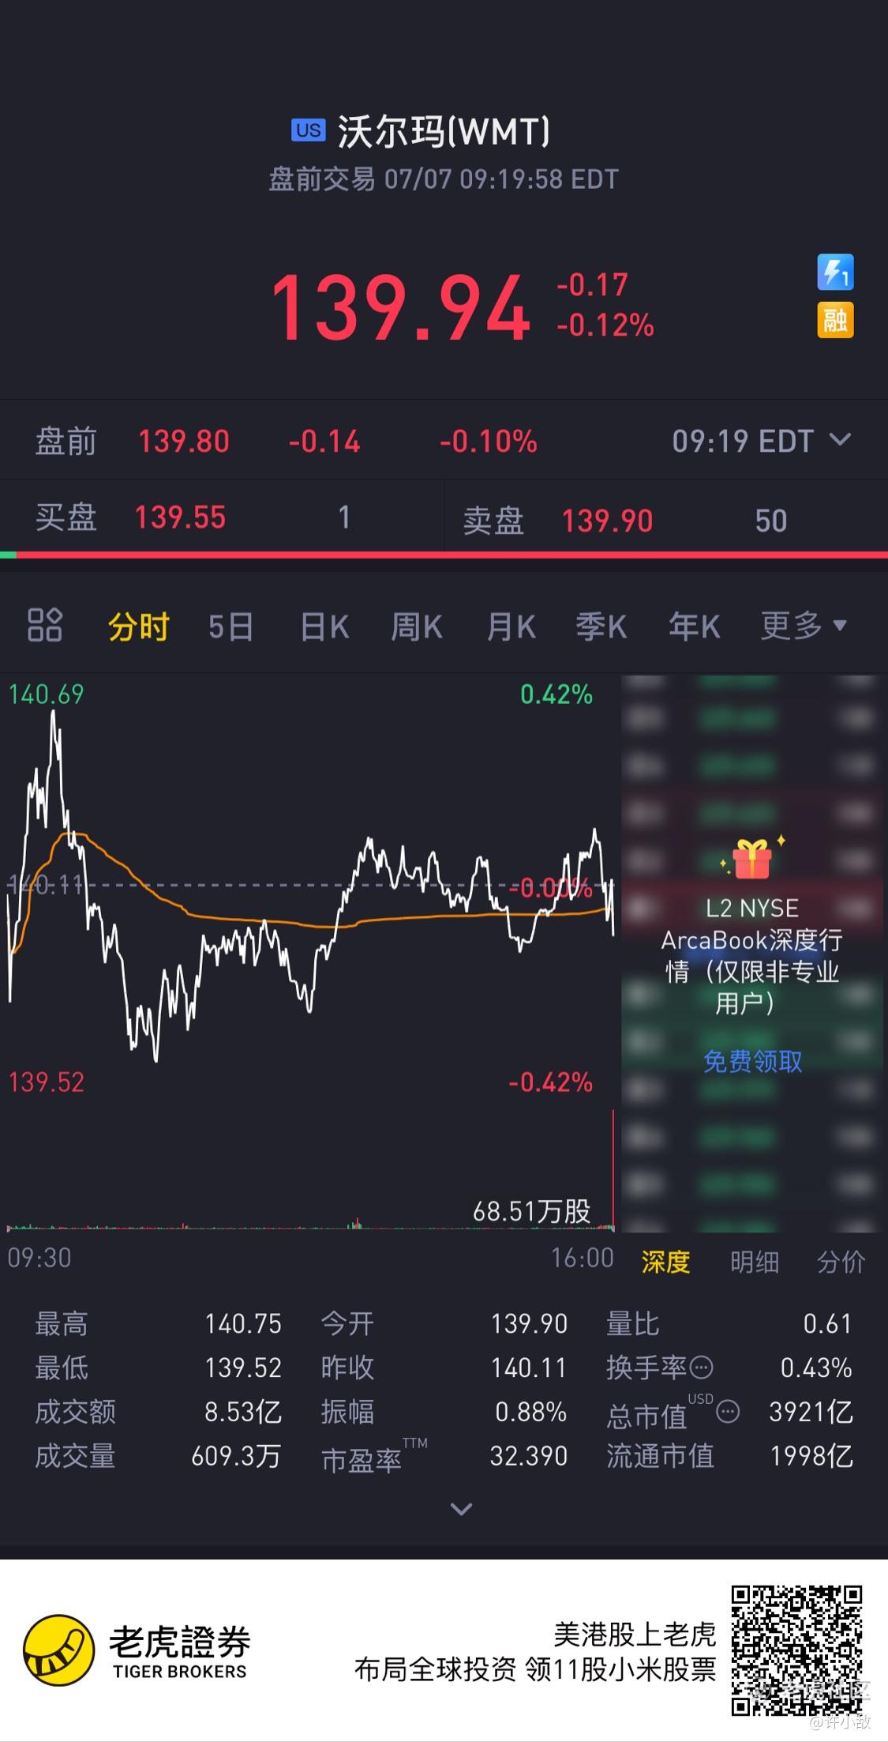The width and height of the screenshot is (888, 1742).
Task: Tap the volume bars showing 68.51万股
Action: 311,1172
